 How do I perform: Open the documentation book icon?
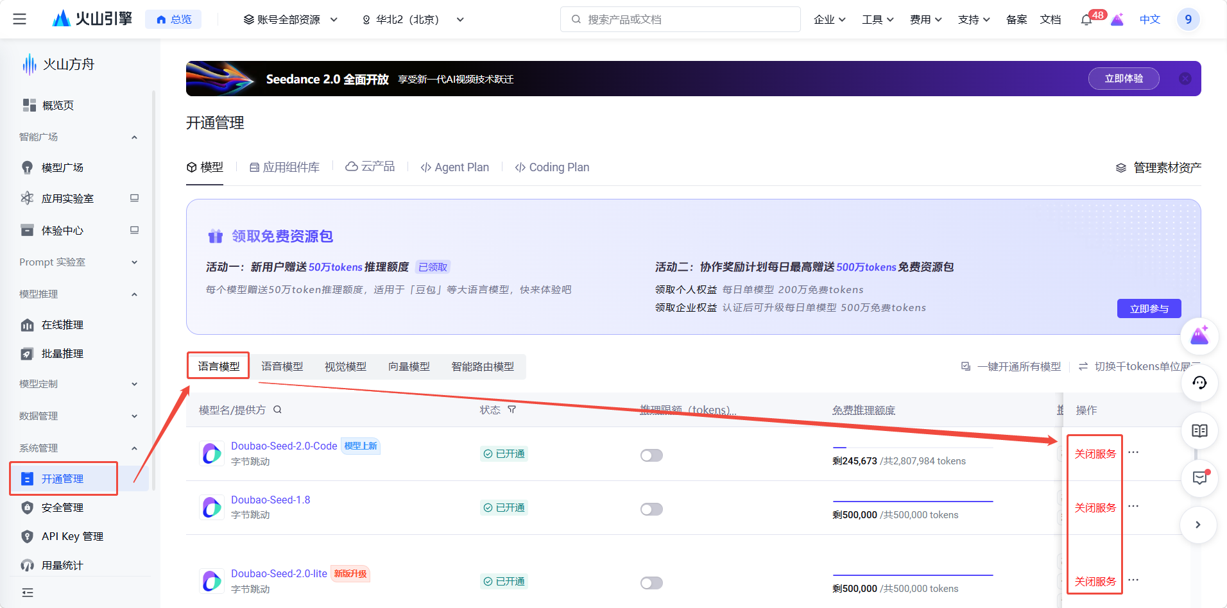(x=1199, y=430)
